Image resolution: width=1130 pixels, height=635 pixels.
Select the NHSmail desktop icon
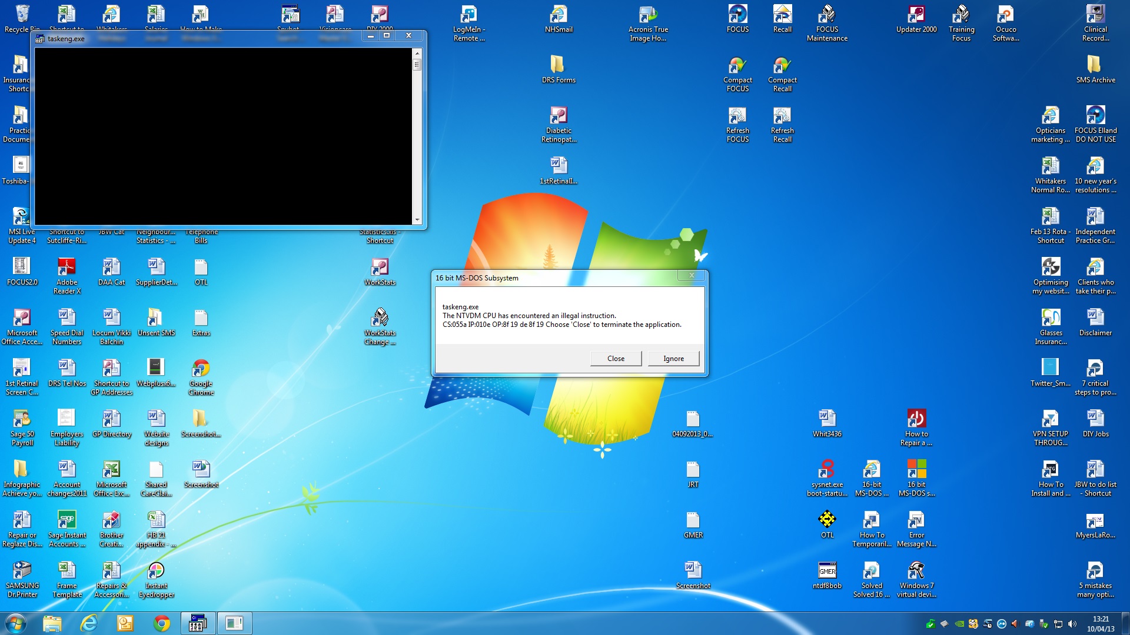tap(559, 19)
